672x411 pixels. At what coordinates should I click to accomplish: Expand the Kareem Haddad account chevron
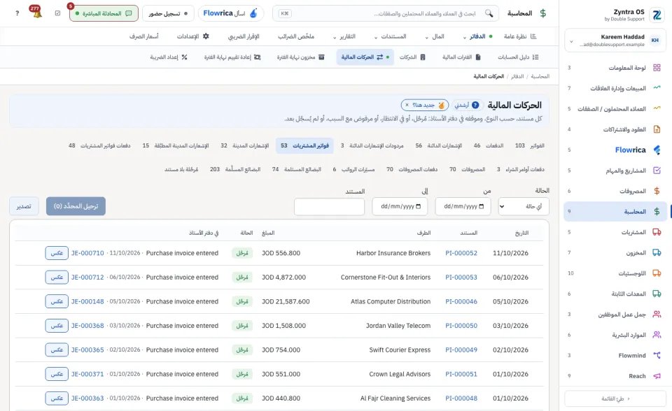[571, 41]
